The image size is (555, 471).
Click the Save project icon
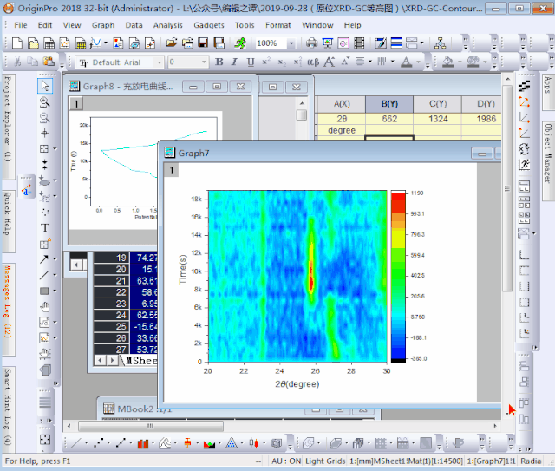[x=202, y=43]
